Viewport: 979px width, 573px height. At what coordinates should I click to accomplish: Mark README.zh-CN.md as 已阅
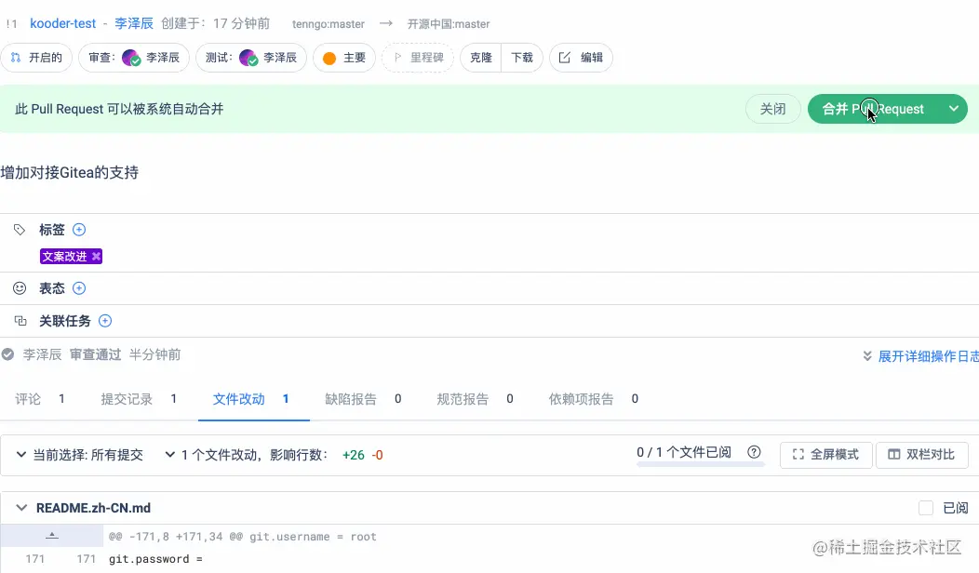click(926, 508)
